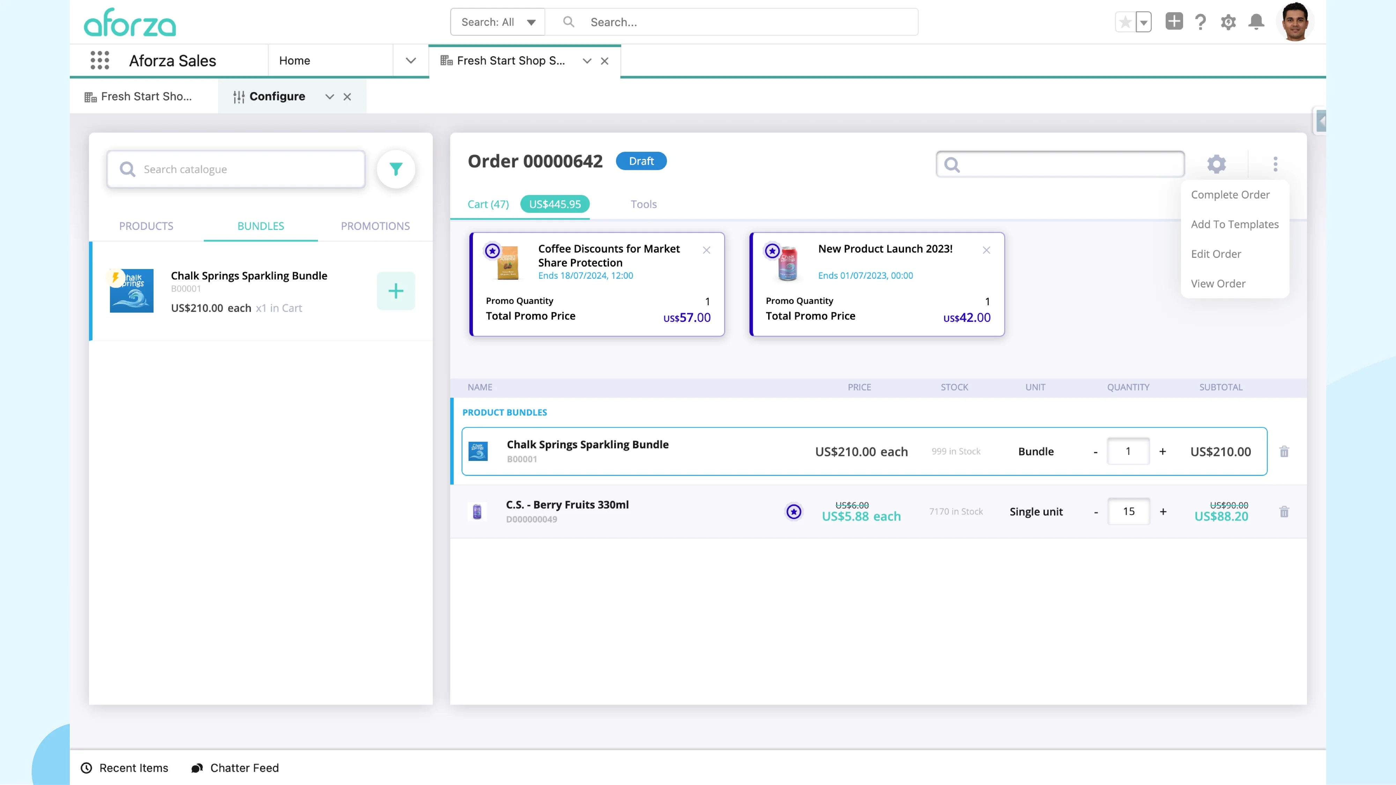The image size is (1396, 785).
Task: Open the user profile avatar
Action: coord(1295,22)
